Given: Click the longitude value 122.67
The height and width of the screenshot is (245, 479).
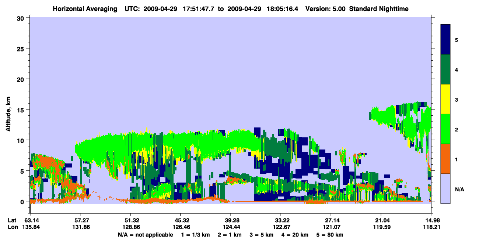Looking at the screenshot, I should coord(281,227).
